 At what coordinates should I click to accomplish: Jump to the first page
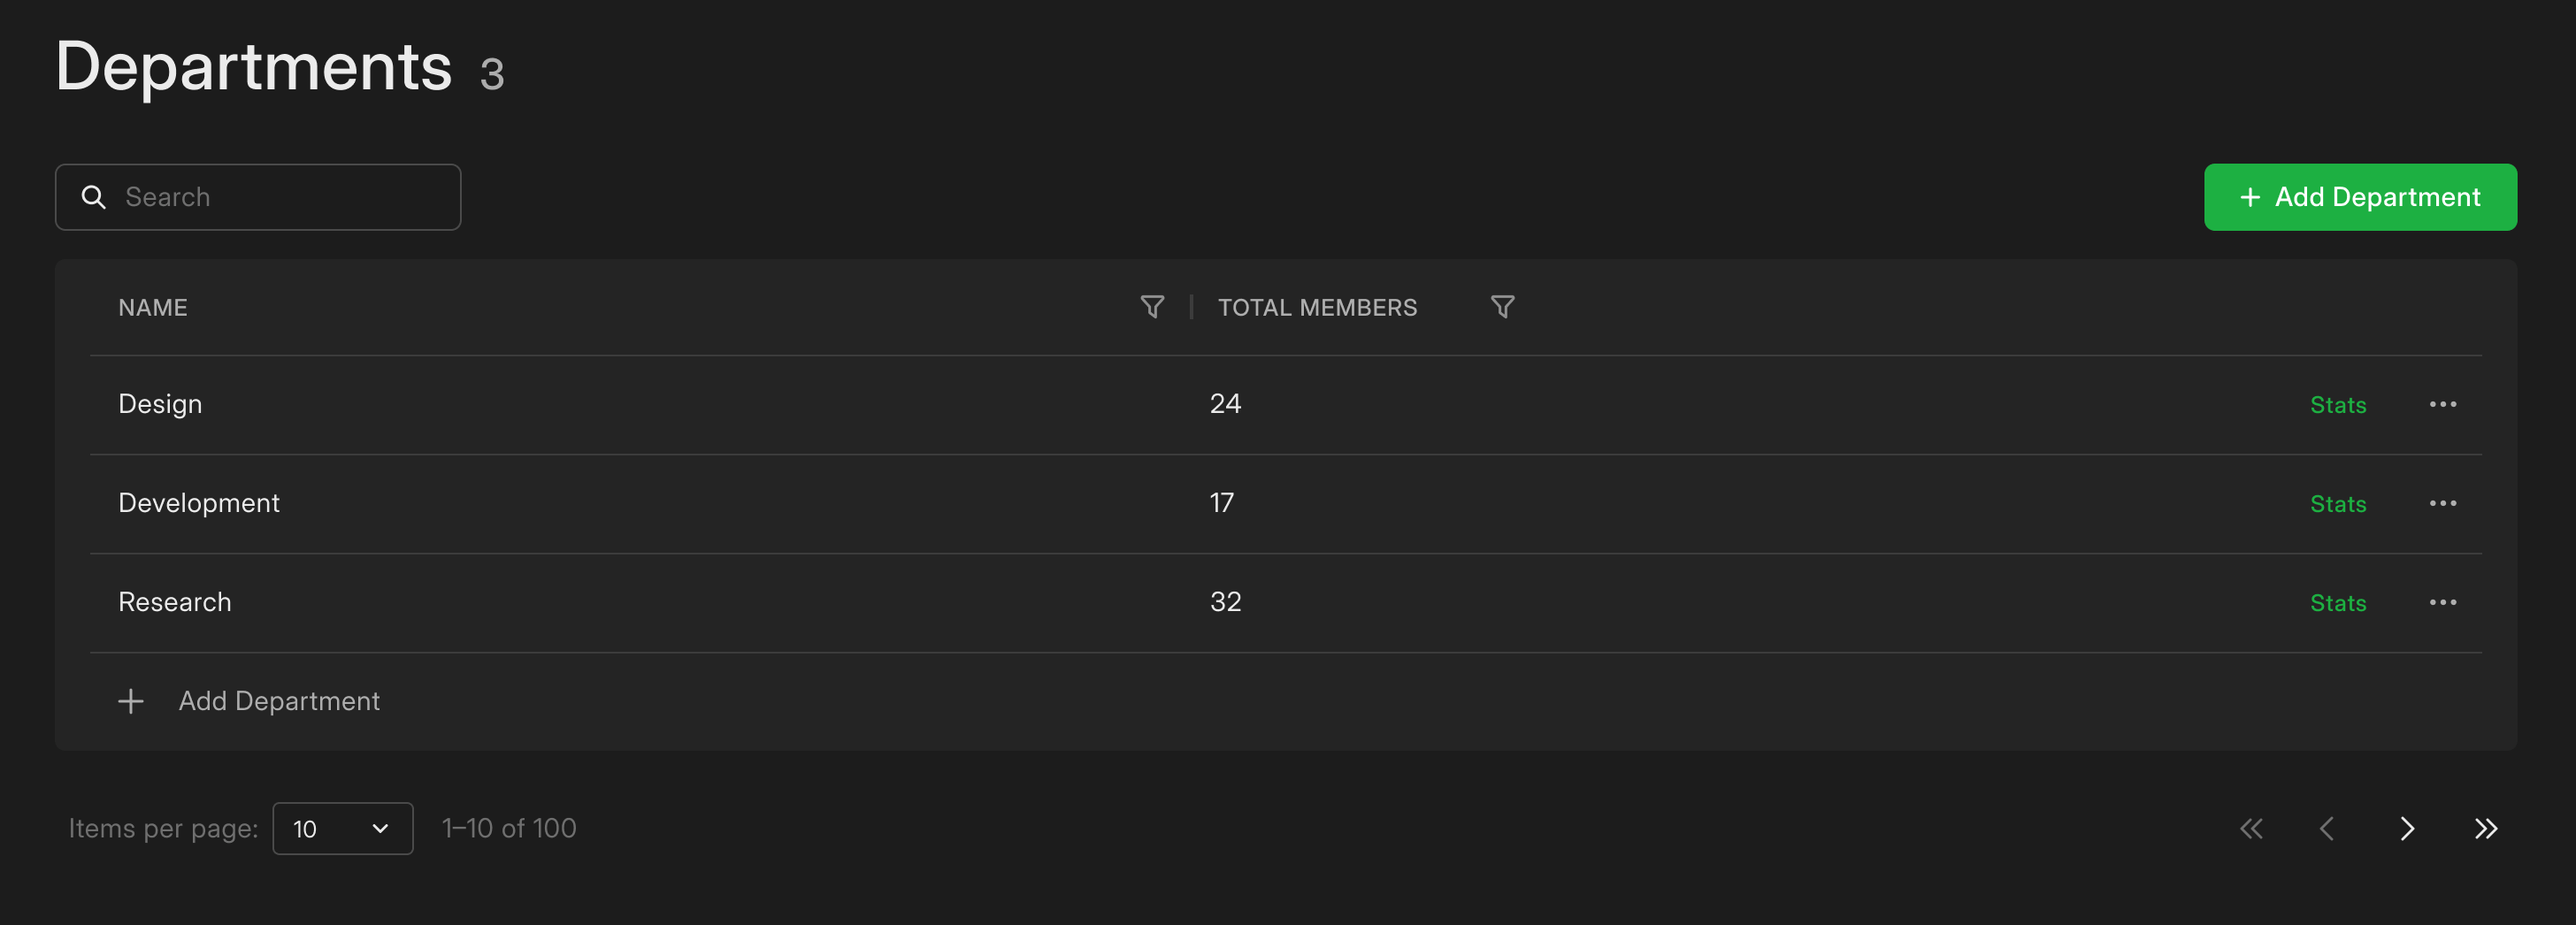pyautogui.click(x=2251, y=829)
